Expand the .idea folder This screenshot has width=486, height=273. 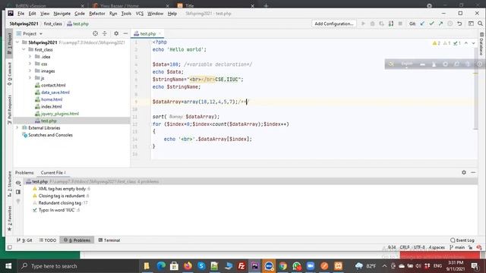[30, 57]
